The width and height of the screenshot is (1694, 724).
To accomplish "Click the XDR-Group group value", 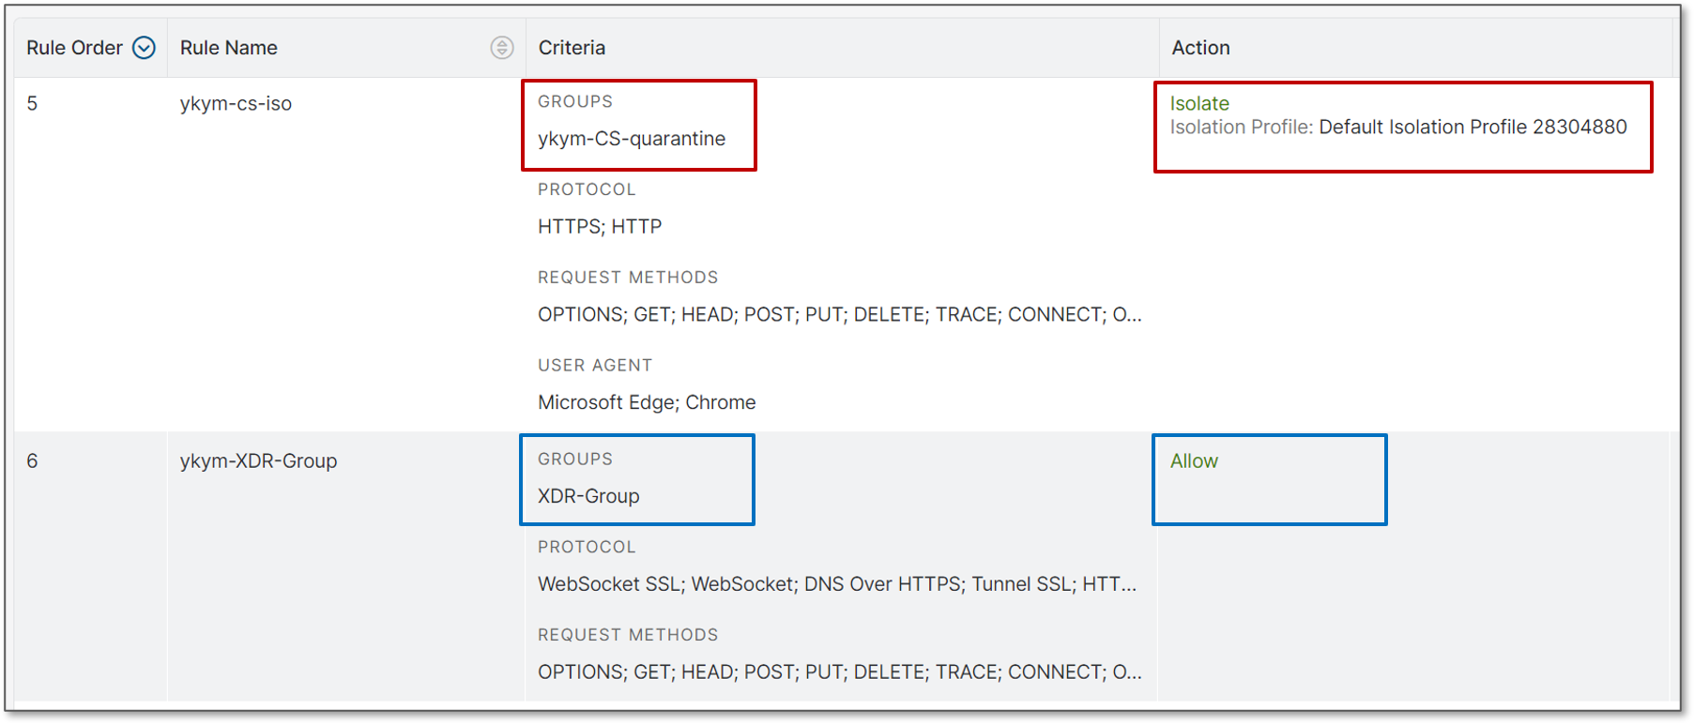I will [x=588, y=496].
